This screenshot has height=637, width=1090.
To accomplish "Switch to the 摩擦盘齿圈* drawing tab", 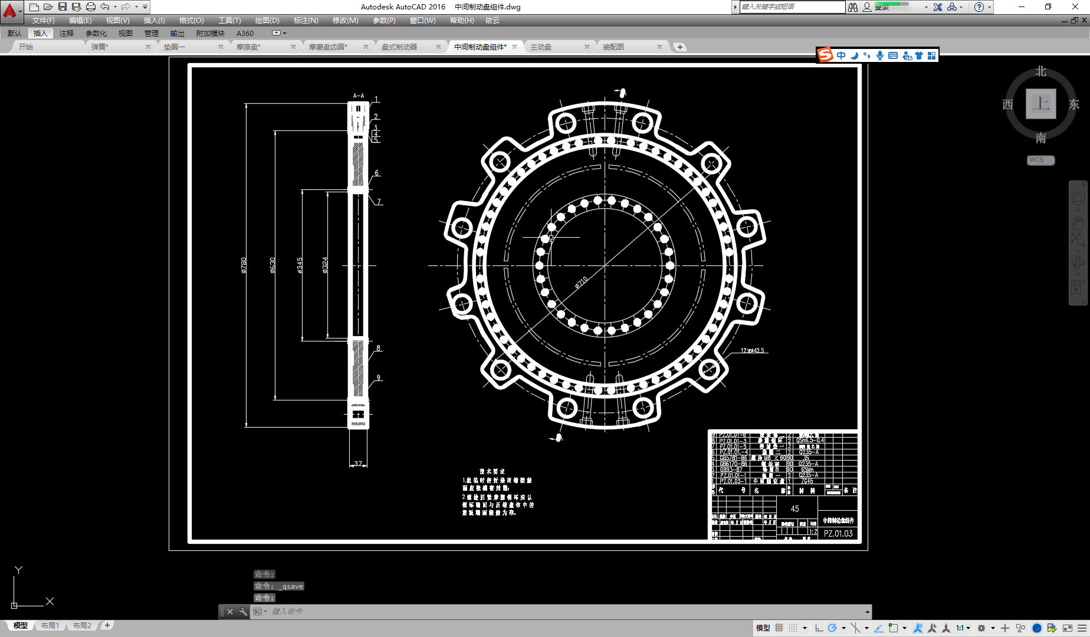I will [x=329, y=47].
